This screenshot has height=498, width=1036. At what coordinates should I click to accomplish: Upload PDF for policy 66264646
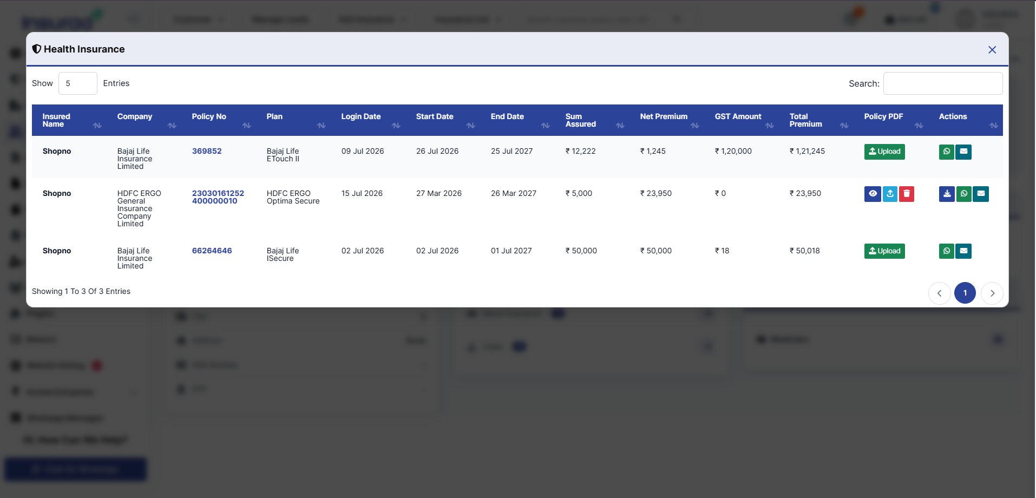[x=884, y=251]
